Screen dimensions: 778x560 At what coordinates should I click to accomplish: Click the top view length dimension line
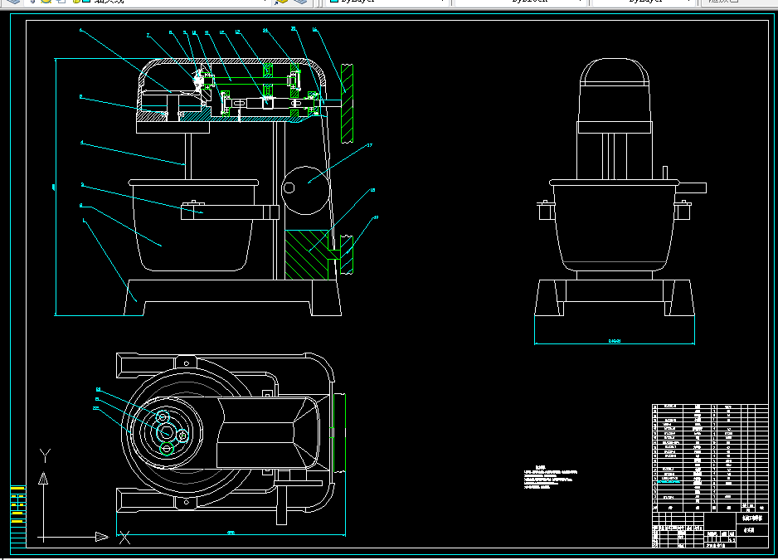tap(231, 534)
